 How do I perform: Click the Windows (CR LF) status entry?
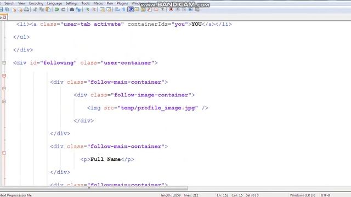[x=302, y=195]
